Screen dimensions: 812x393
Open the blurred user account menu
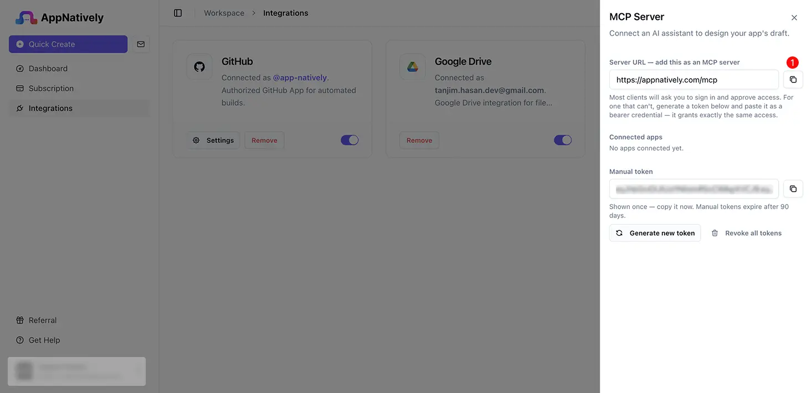coord(76,371)
